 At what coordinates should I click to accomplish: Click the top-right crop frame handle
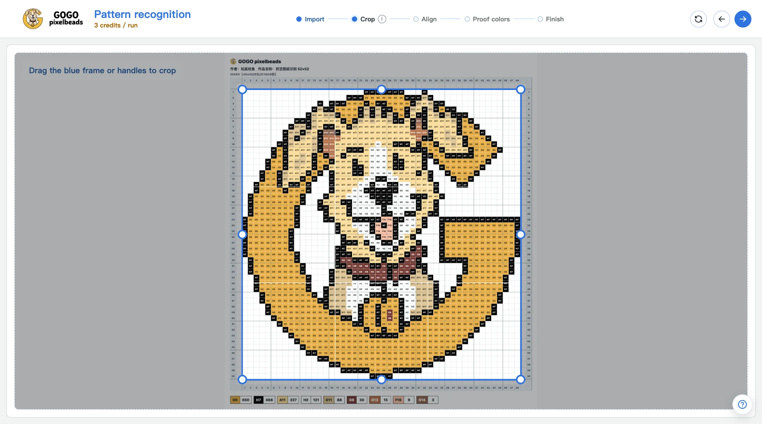(520, 90)
